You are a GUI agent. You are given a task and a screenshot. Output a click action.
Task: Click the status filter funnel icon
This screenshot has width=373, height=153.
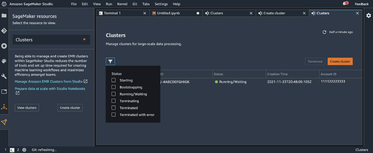[110, 61]
